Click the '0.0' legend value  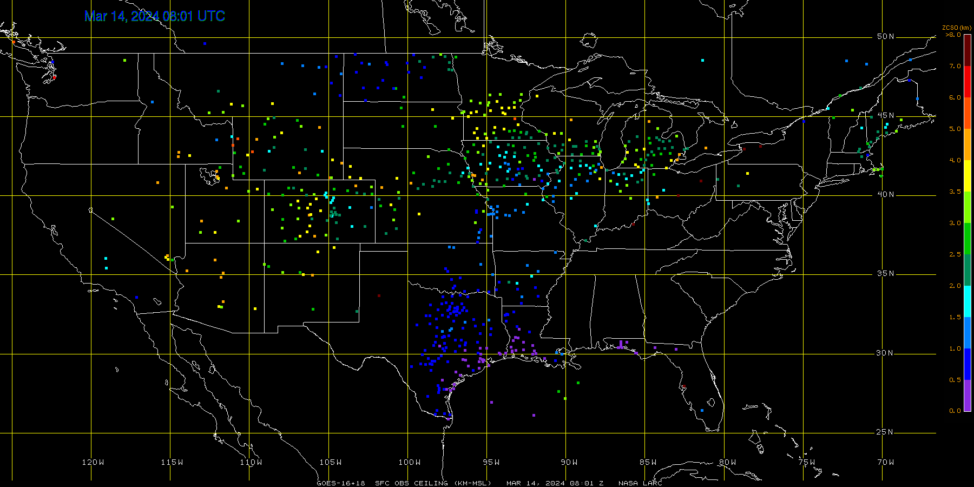pyautogui.click(x=955, y=411)
